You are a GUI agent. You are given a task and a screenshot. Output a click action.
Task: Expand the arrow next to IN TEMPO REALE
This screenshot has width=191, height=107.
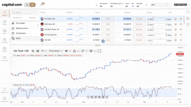pyautogui.click(x=189, y=5)
